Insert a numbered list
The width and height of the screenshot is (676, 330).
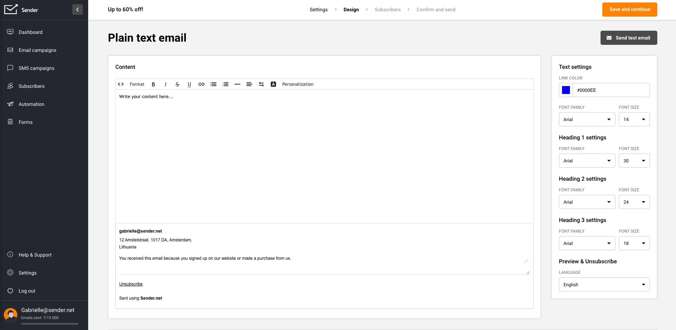[x=225, y=84]
